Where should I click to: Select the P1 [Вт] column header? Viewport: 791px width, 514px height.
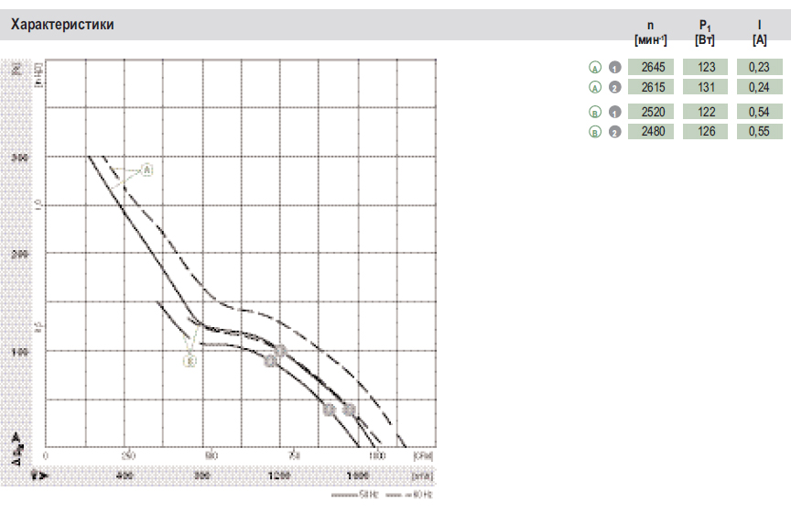(x=704, y=33)
